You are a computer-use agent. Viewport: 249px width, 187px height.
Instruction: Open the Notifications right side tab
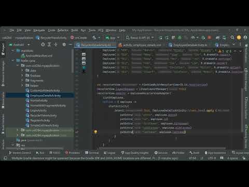pos(246,54)
